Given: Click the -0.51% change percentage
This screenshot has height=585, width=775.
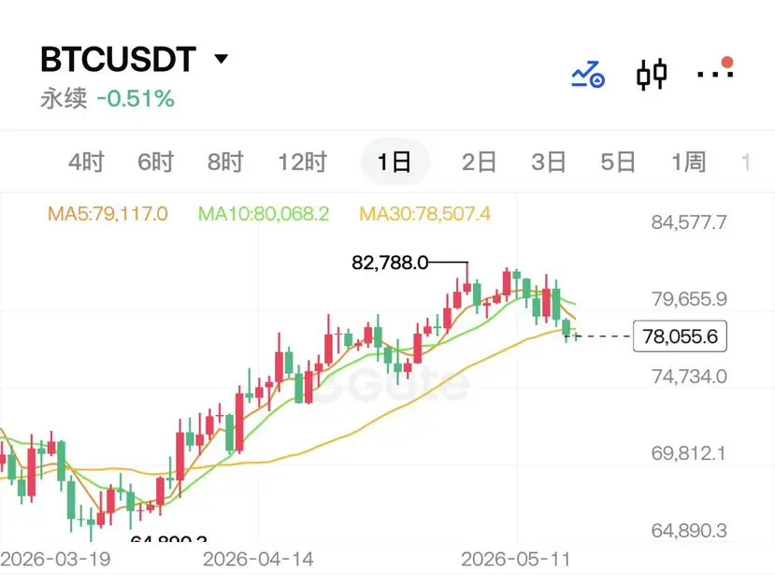Looking at the screenshot, I should (136, 99).
